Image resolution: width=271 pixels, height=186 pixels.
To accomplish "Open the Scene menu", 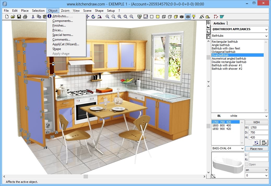I will click(87, 10).
